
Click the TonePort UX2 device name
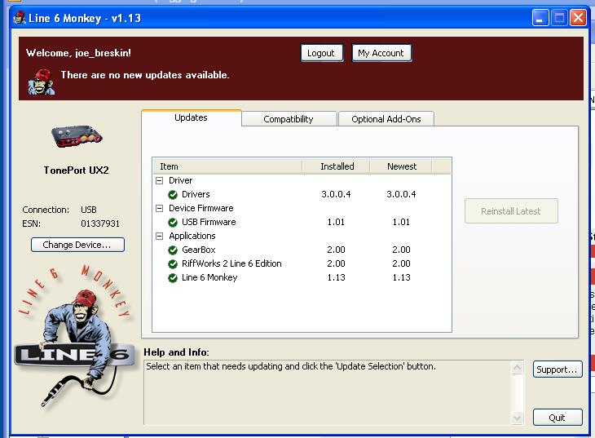tap(77, 170)
